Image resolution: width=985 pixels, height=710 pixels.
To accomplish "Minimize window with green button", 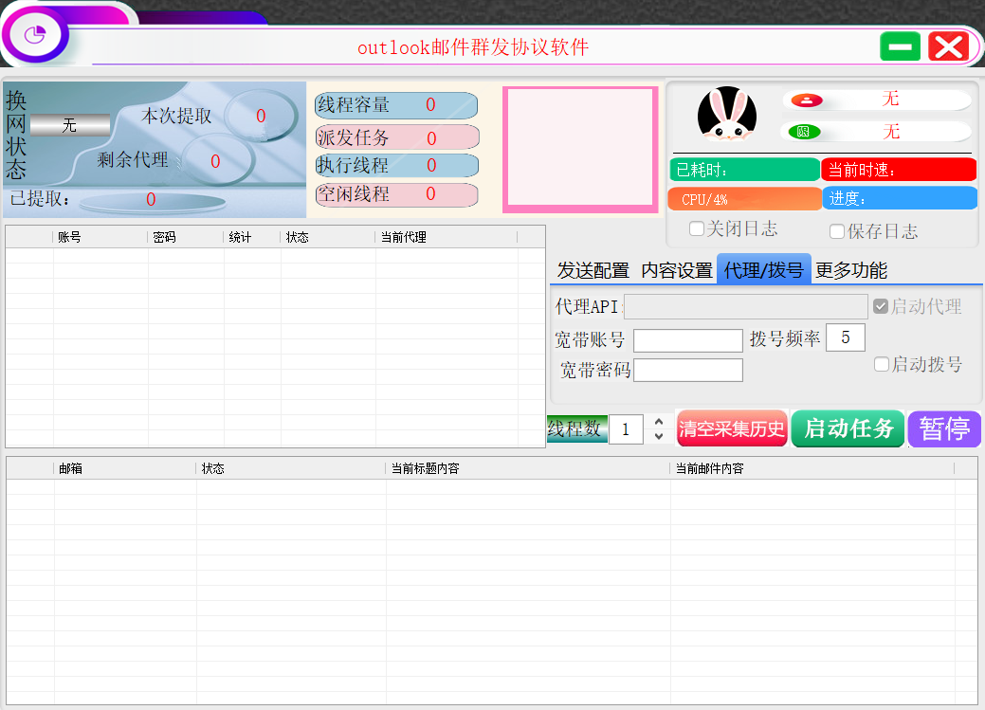I will 900,46.
